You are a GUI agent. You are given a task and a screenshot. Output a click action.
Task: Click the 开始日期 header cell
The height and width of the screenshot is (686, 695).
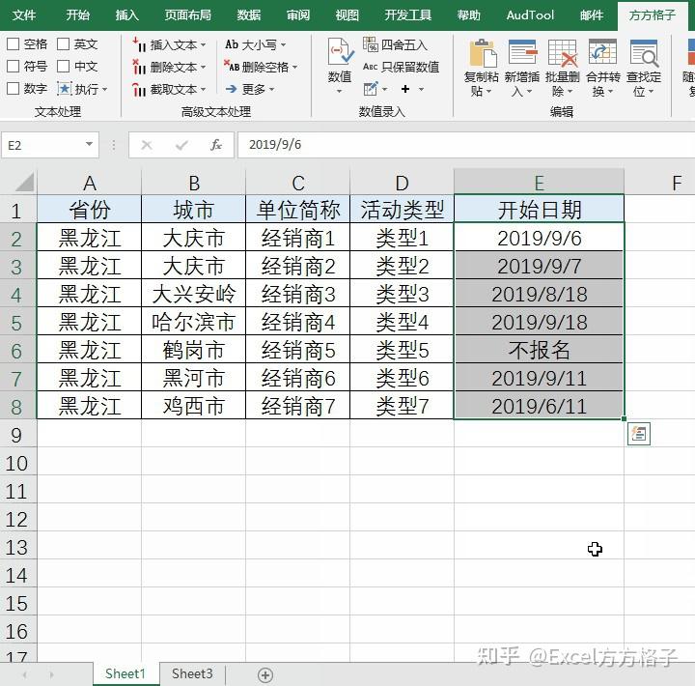539,210
